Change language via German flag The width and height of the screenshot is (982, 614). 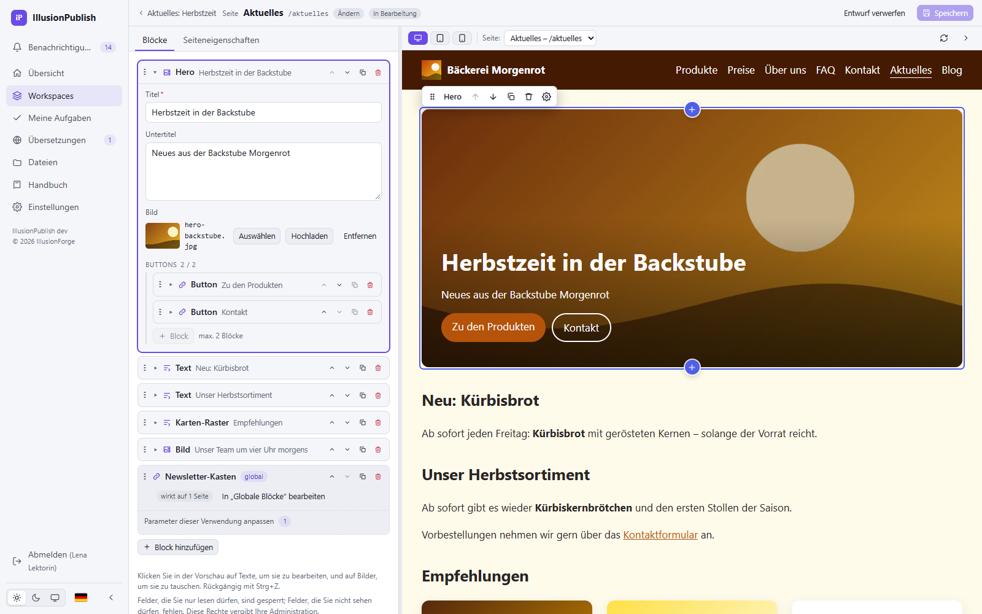point(81,597)
